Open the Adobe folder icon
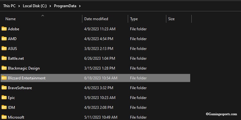This screenshot has height=120, width=241. point(4,29)
